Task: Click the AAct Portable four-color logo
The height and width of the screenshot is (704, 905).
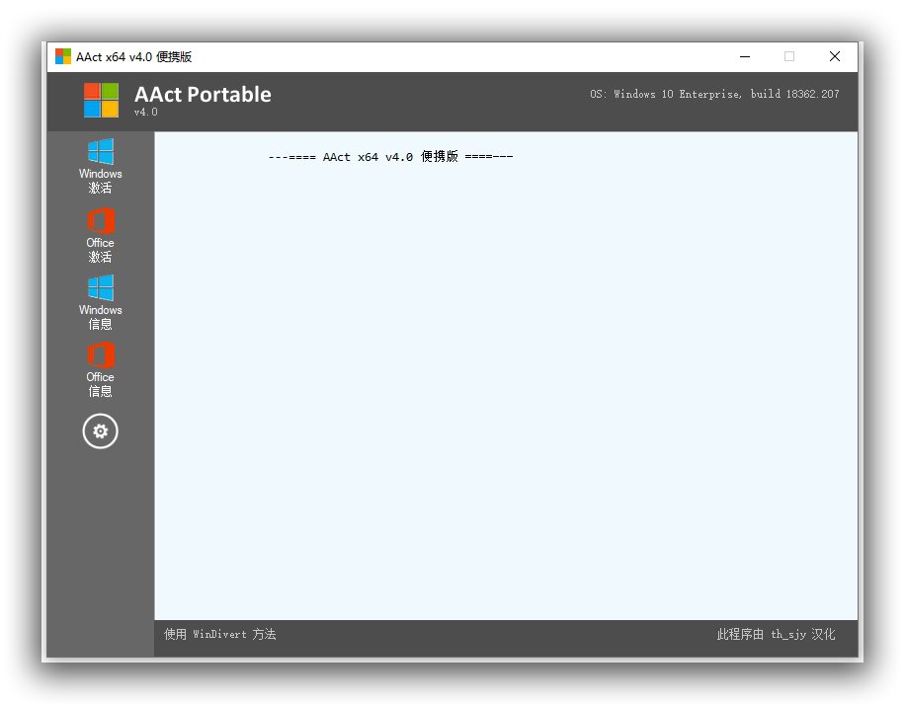Action: point(101,100)
